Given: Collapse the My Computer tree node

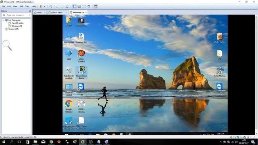Looking at the screenshot, I should click(x=3, y=21).
